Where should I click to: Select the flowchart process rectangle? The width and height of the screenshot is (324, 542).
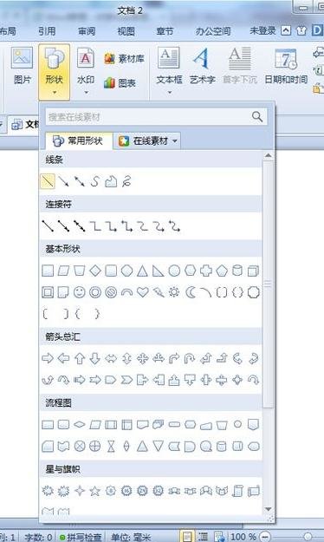[x=48, y=424]
